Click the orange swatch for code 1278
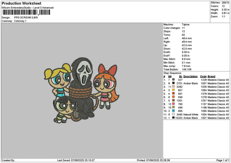 click(x=173, y=97)
